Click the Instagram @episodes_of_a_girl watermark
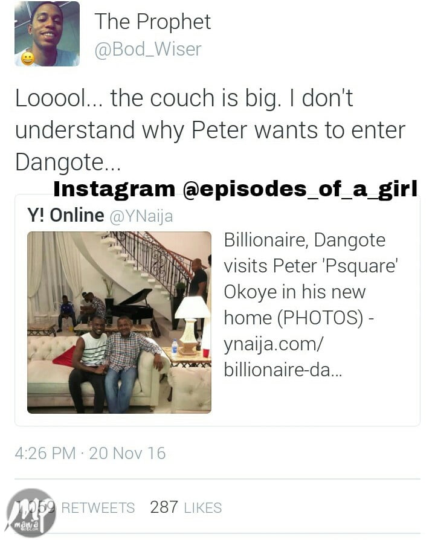The width and height of the screenshot is (435, 540). click(x=235, y=188)
